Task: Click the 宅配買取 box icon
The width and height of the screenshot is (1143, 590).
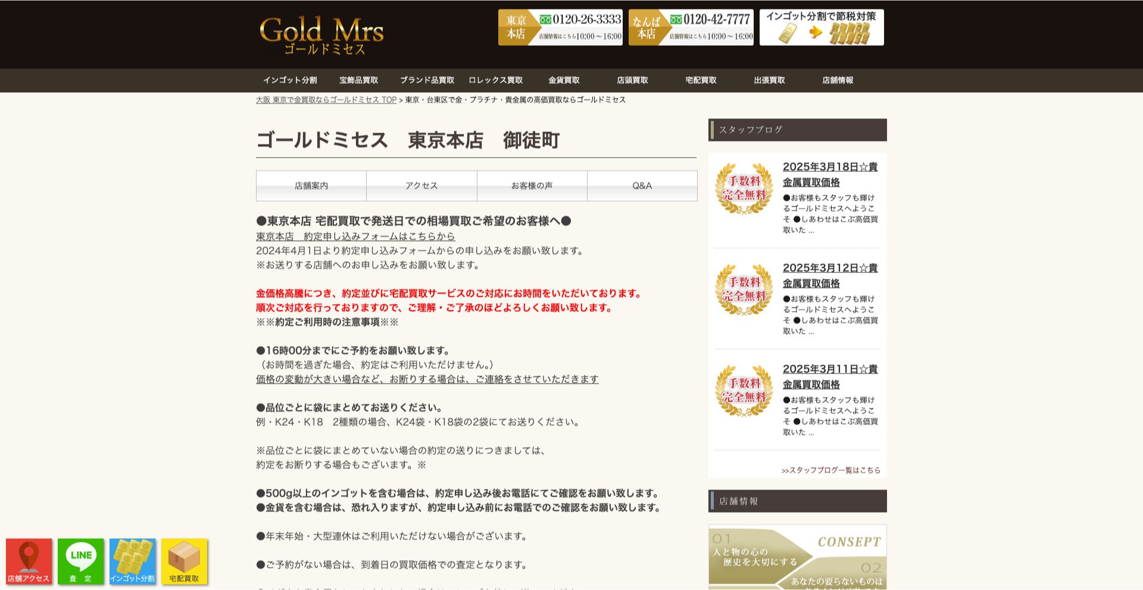Action: pyautogui.click(x=185, y=561)
